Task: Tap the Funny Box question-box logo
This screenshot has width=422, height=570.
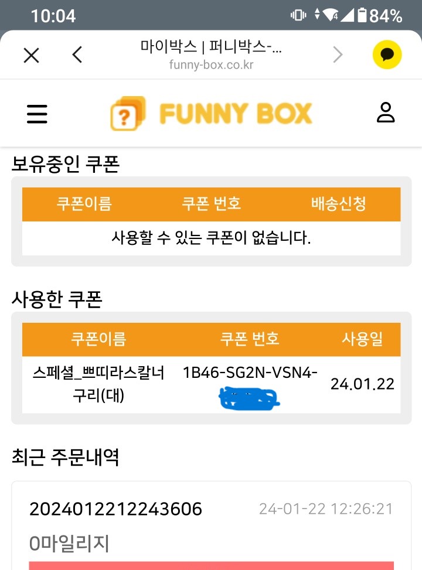Action: tap(127, 114)
